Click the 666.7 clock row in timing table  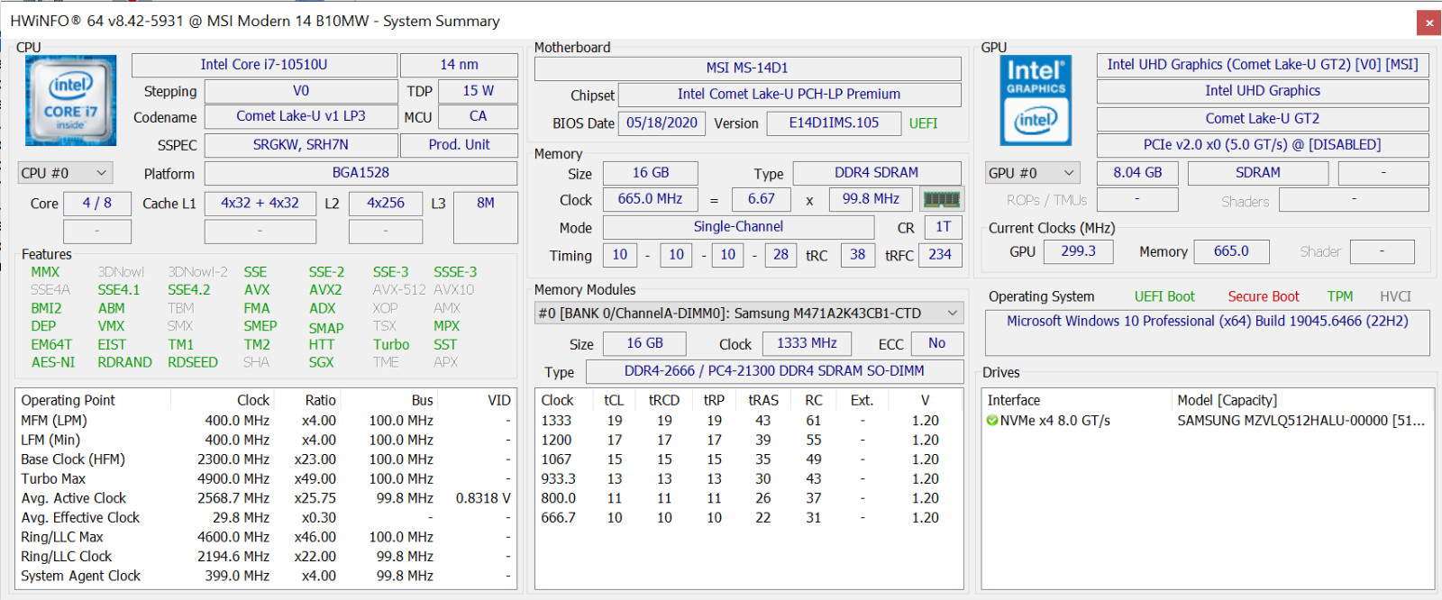coord(748,518)
